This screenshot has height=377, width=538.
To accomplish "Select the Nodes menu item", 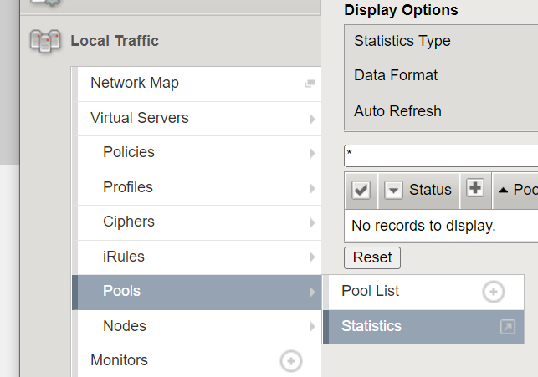I will [x=124, y=326].
